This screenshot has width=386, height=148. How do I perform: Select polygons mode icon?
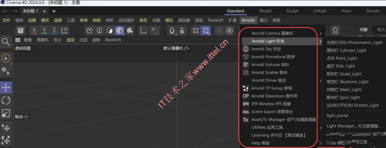click(110, 31)
